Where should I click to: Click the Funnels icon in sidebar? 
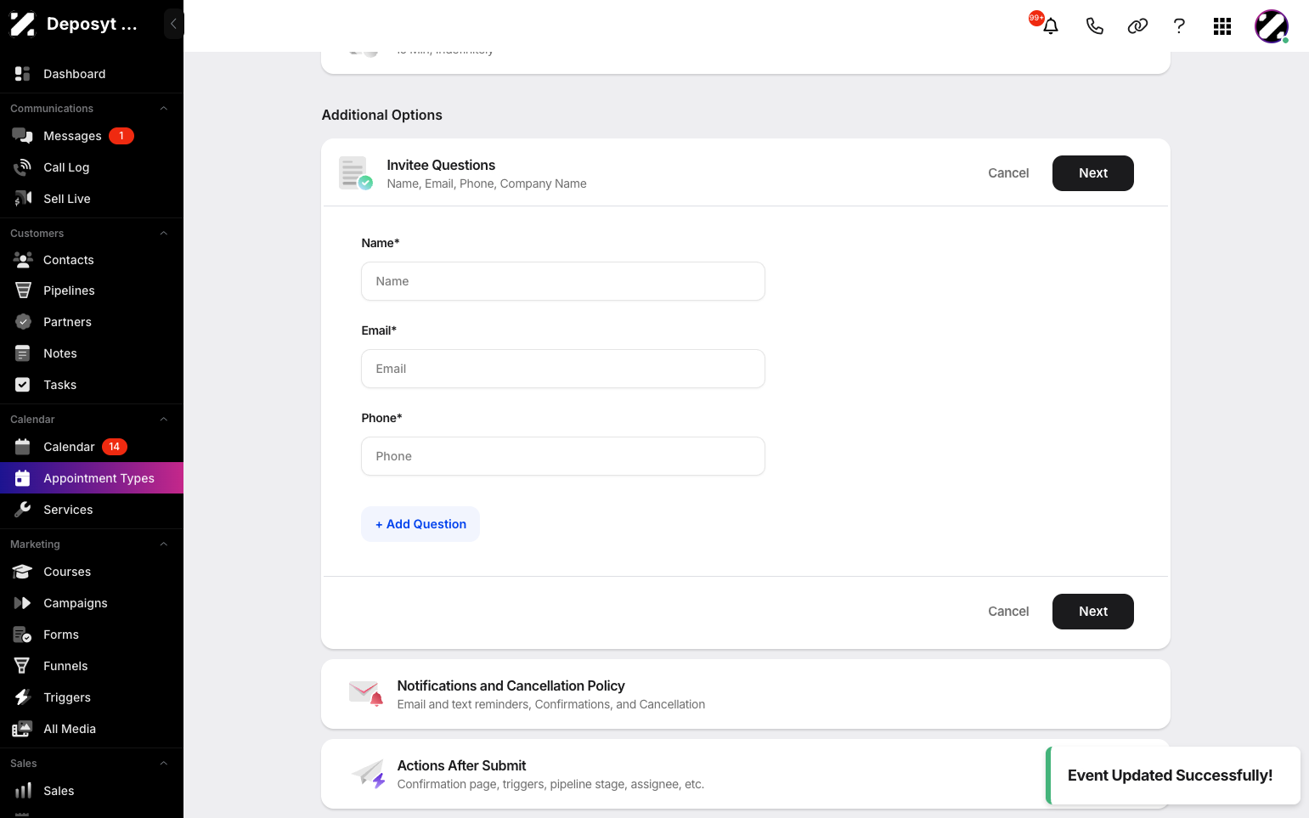click(23, 666)
